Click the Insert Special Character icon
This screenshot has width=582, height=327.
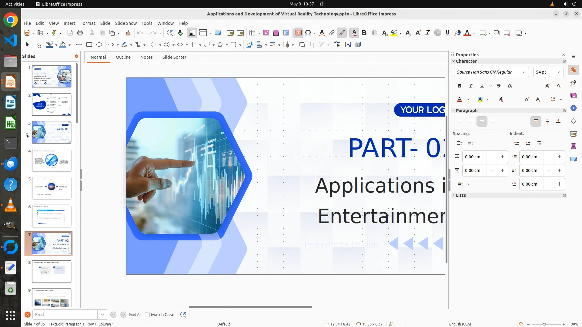pyautogui.click(x=308, y=33)
